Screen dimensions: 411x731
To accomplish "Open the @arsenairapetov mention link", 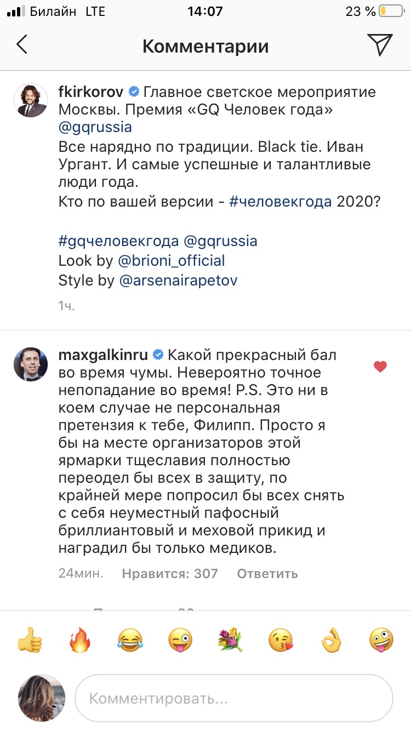I will [x=178, y=281].
